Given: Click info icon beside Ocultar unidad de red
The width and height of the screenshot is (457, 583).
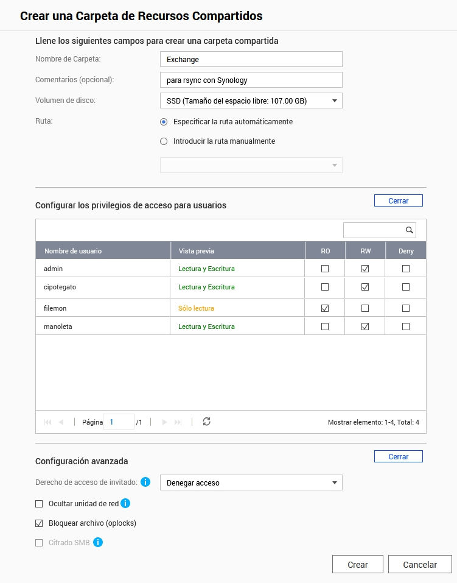Looking at the screenshot, I should [x=125, y=503].
